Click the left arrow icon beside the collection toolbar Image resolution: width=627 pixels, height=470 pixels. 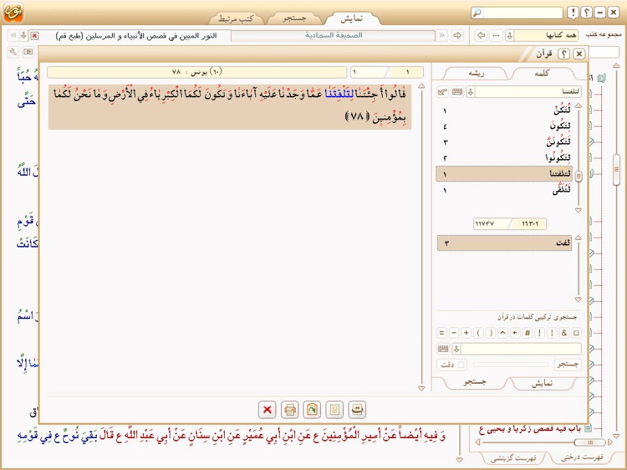481,35
